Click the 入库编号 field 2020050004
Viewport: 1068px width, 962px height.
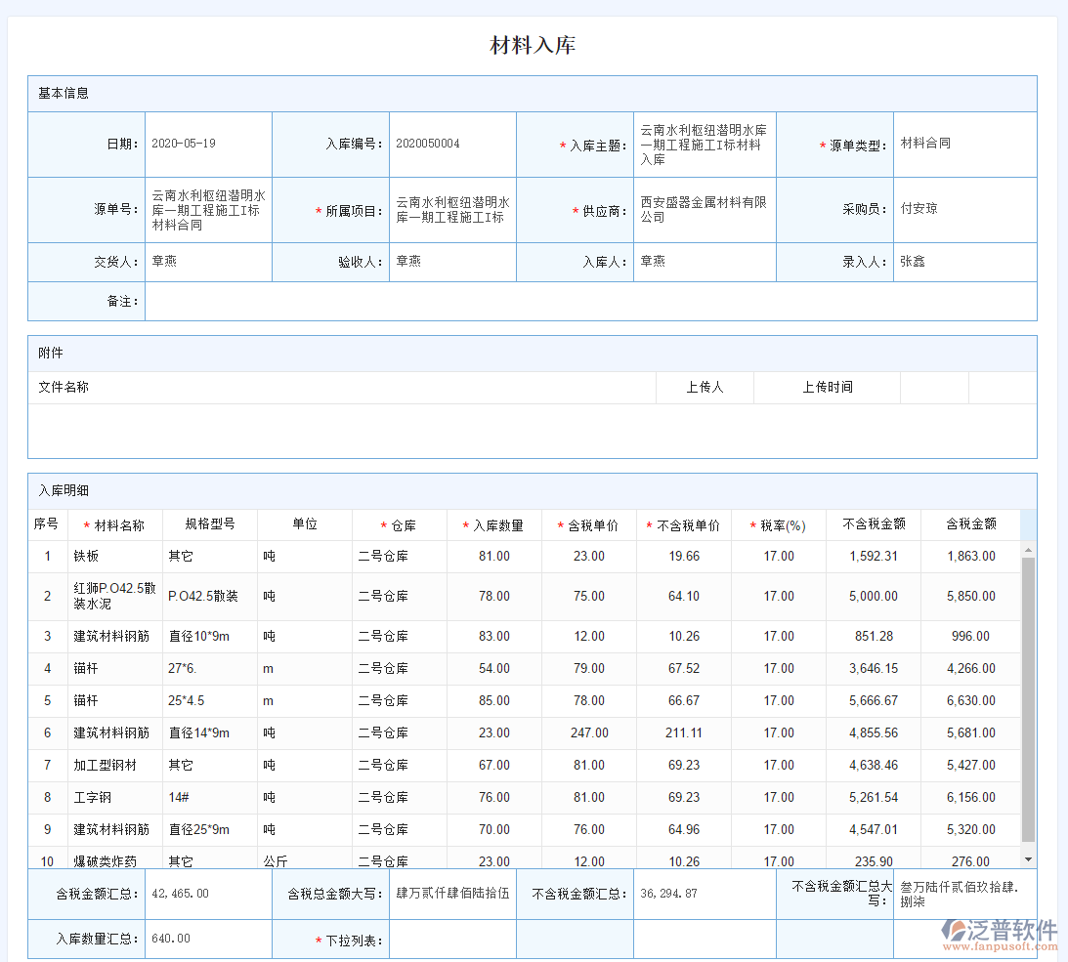[451, 145]
